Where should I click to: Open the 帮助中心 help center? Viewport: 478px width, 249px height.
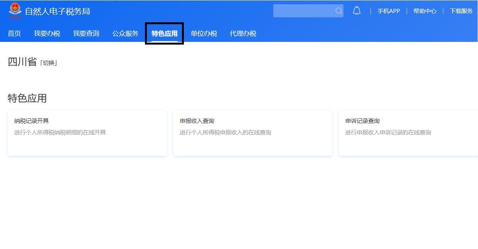click(425, 11)
